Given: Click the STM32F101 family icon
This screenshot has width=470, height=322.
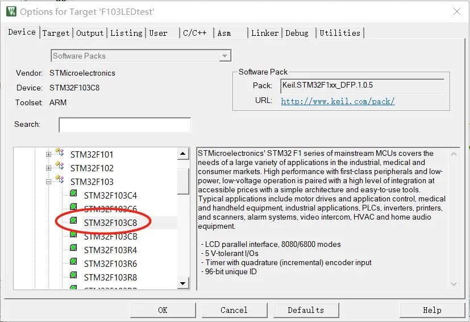Looking at the screenshot, I should pyautogui.click(x=60, y=152).
